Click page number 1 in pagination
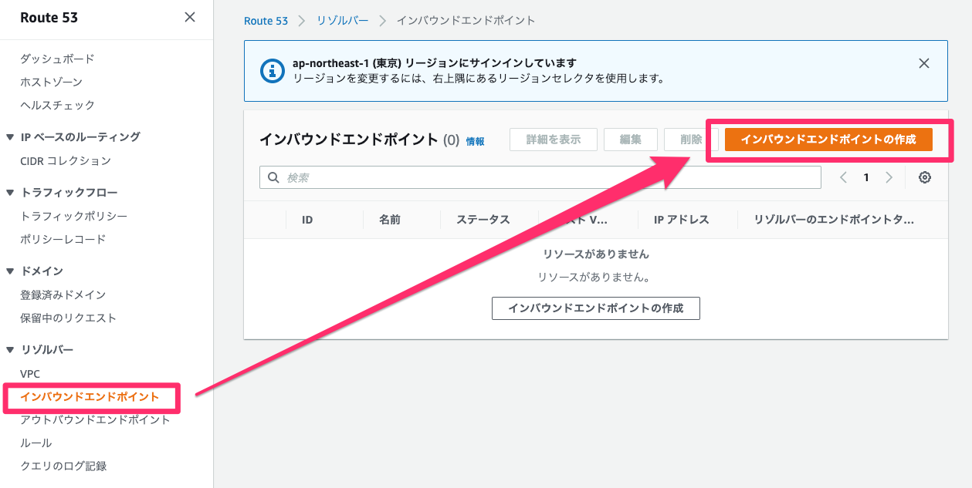Viewport: 972px width, 488px height. pyautogui.click(x=866, y=177)
